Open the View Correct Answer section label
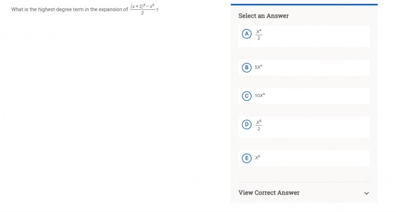Screen dimensions: 396x212 268,193
